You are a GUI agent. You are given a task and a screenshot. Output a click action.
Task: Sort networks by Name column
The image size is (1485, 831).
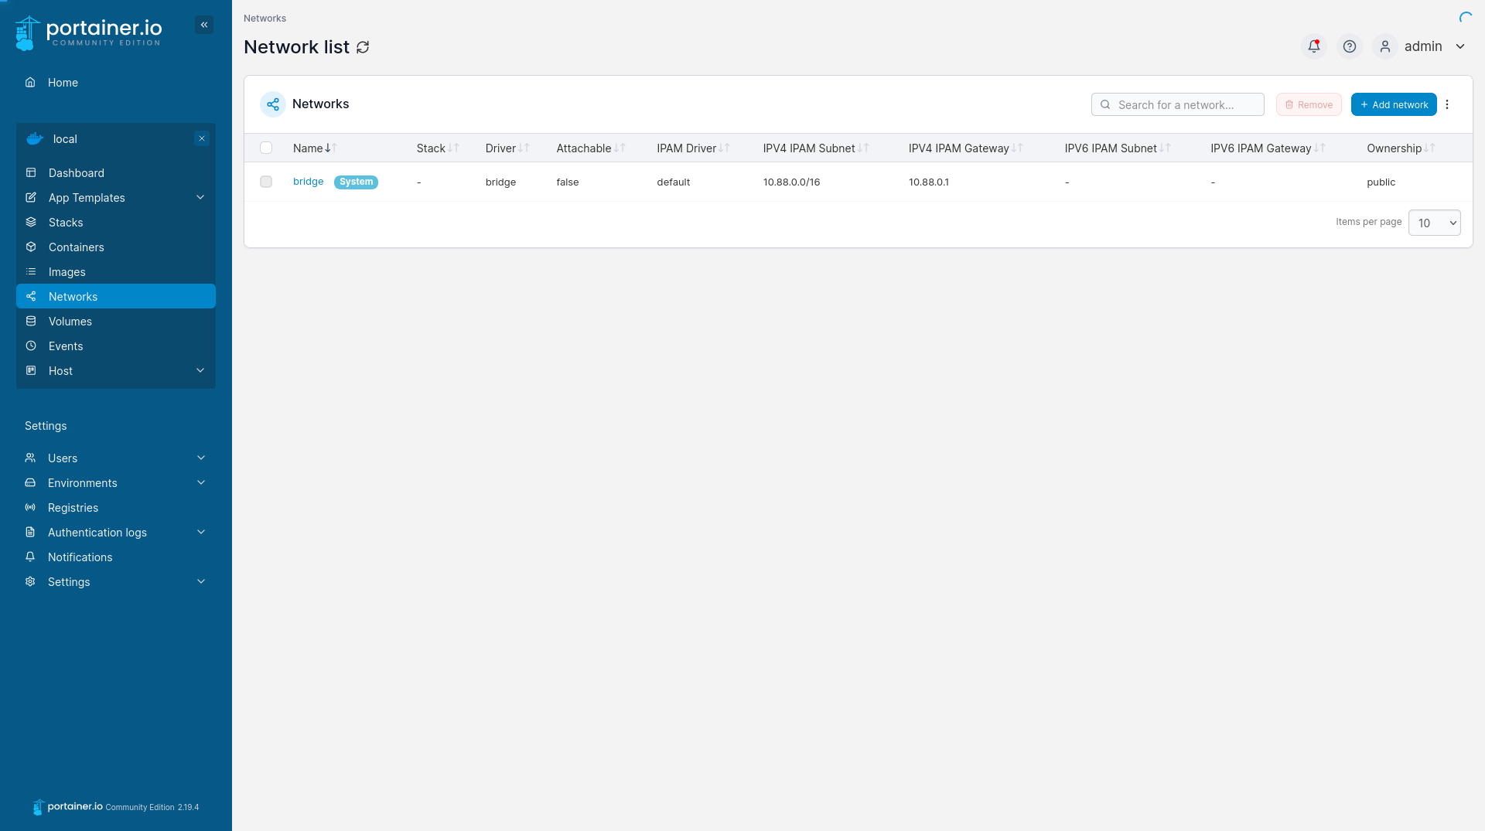click(308, 148)
